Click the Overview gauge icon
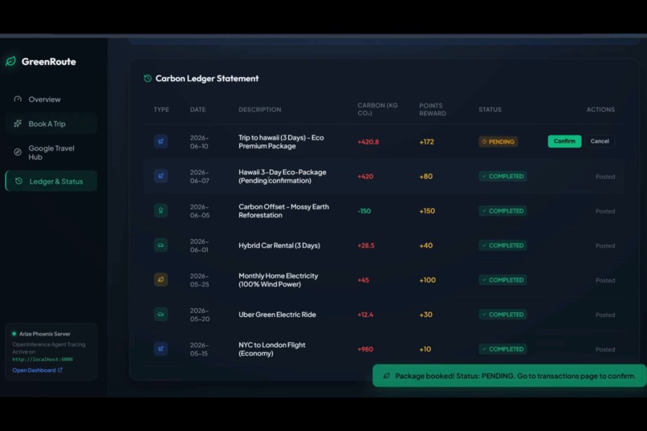The width and height of the screenshot is (647, 431). pos(18,99)
